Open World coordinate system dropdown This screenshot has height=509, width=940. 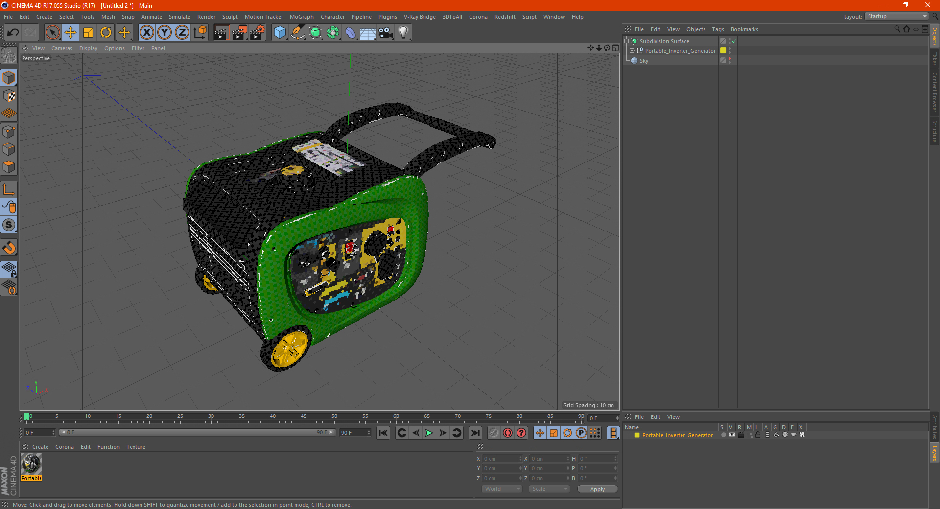tap(502, 489)
